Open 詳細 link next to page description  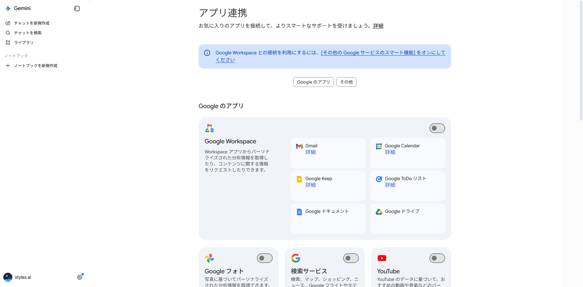[x=378, y=26]
